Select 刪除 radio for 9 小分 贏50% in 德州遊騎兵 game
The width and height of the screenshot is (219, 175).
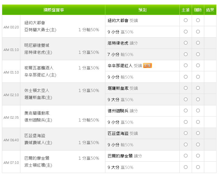pyautogui.click(x=198, y=122)
